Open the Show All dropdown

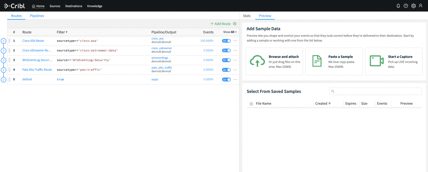[x=230, y=32]
